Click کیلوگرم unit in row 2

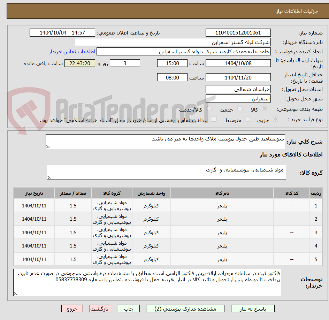tap(151, 219)
